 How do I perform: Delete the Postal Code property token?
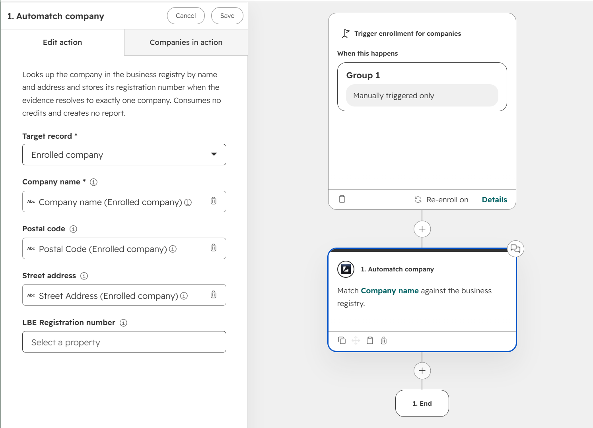click(x=214, y=248)
